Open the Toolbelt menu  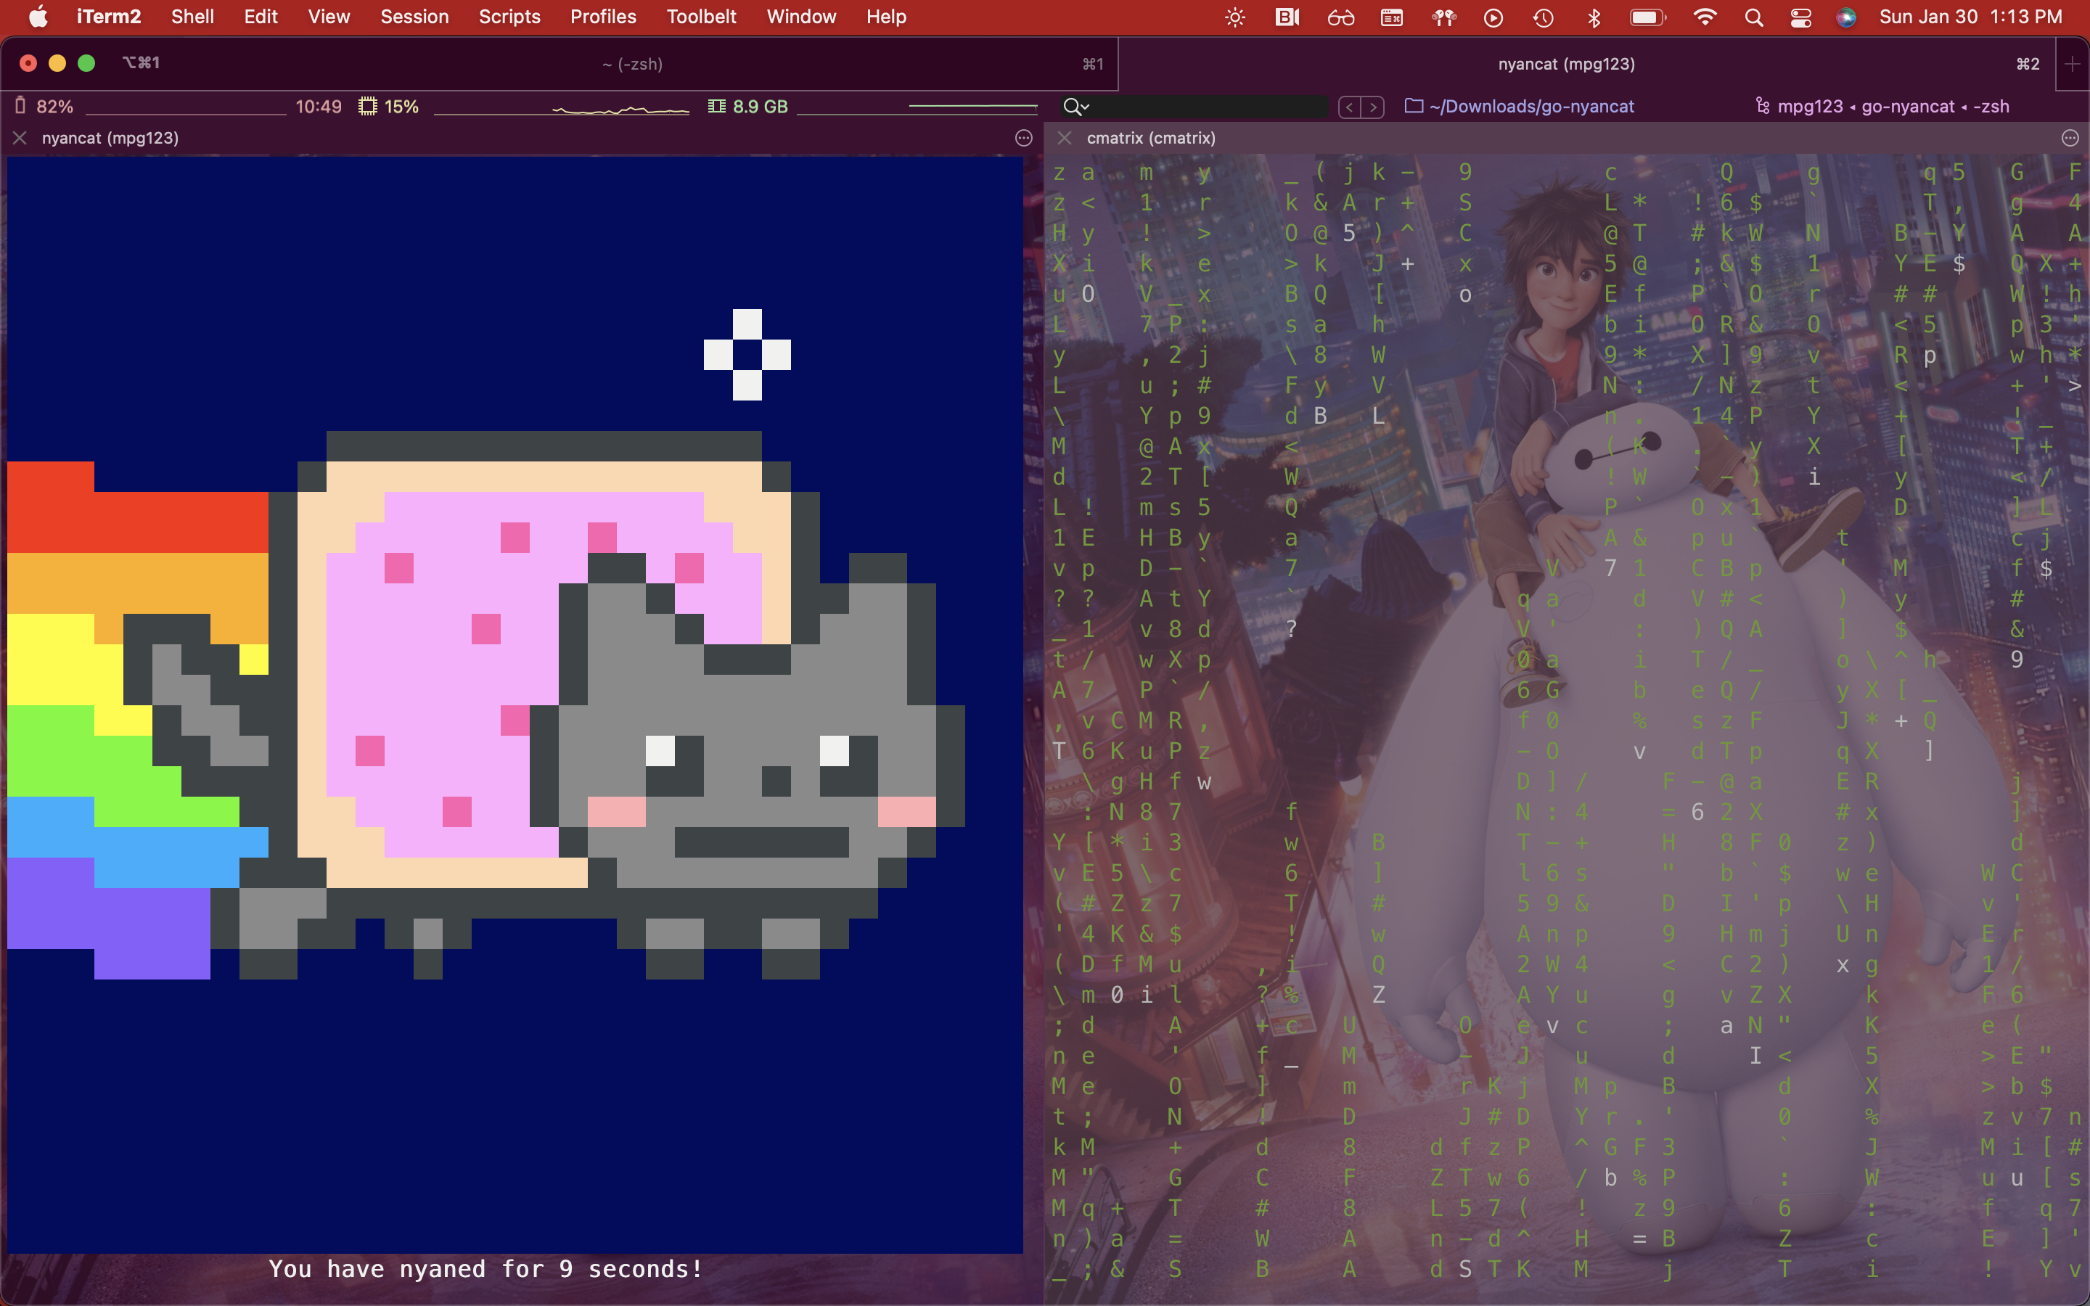coord(700,17)
